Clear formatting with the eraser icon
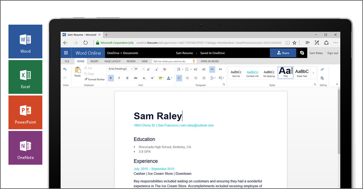This screenshot has width=363, height=189. 165,69
